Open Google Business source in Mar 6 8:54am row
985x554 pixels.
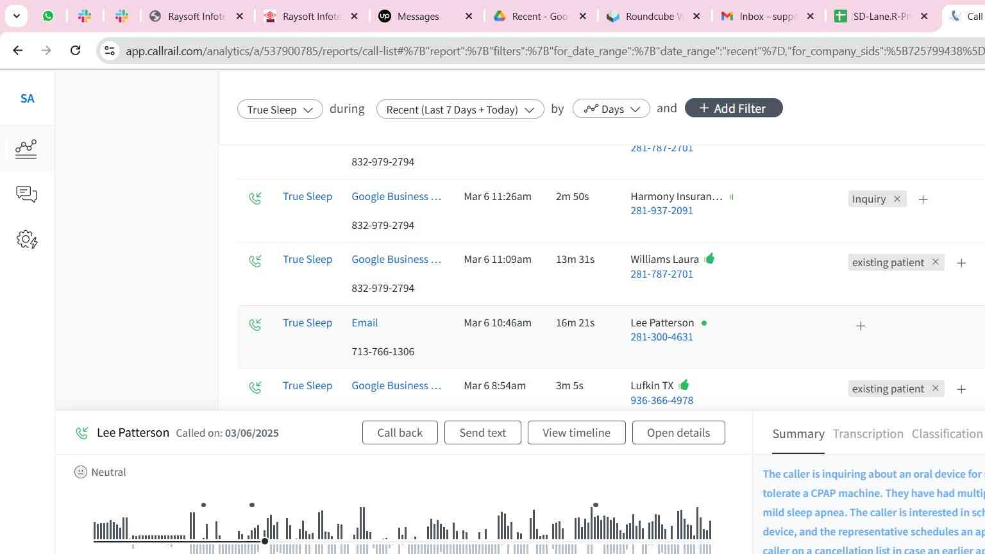396,385
